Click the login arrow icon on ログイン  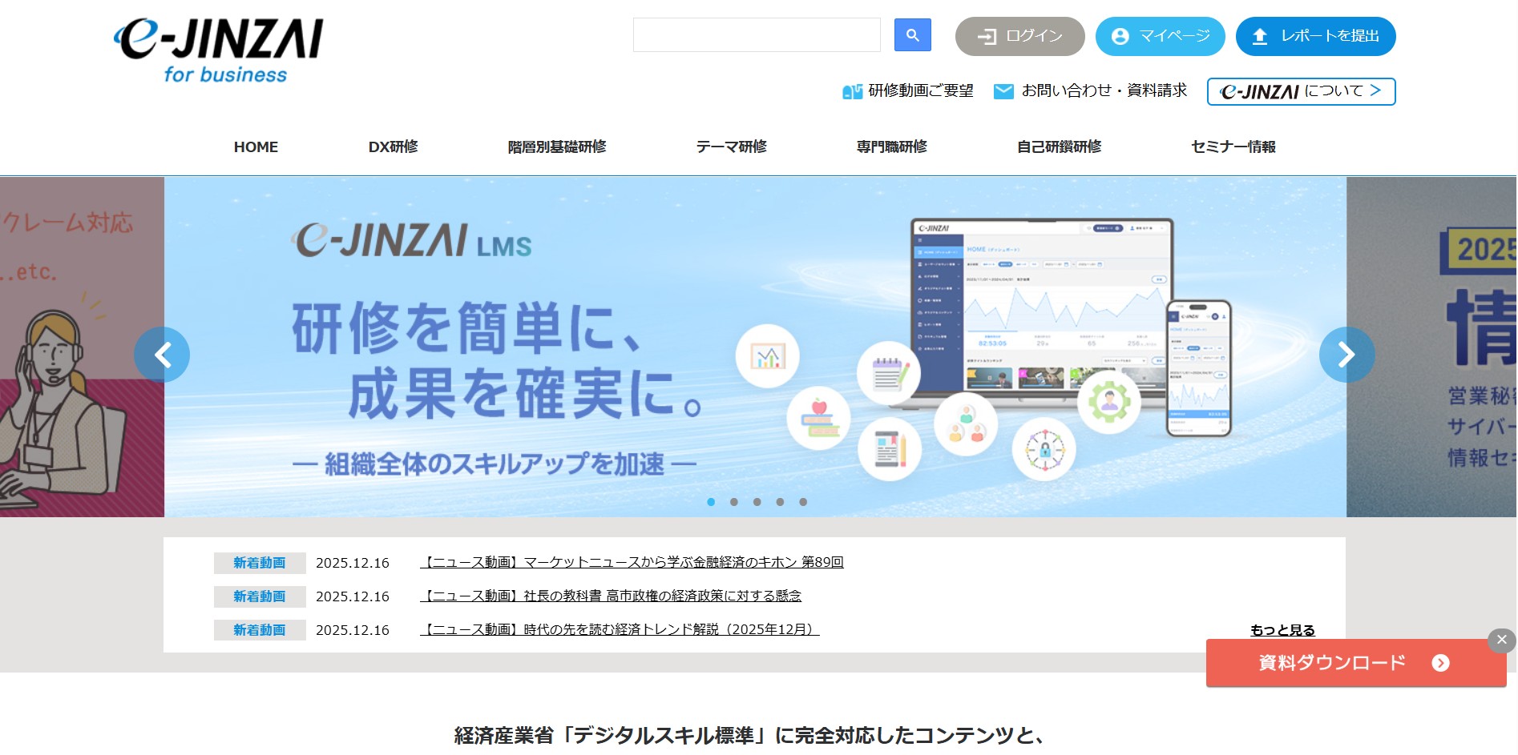[987, 35]
